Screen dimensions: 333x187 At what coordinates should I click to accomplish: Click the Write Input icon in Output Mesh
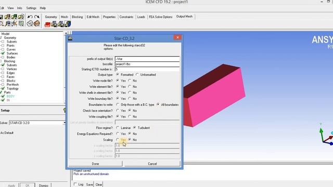click(x=68, y=24)
